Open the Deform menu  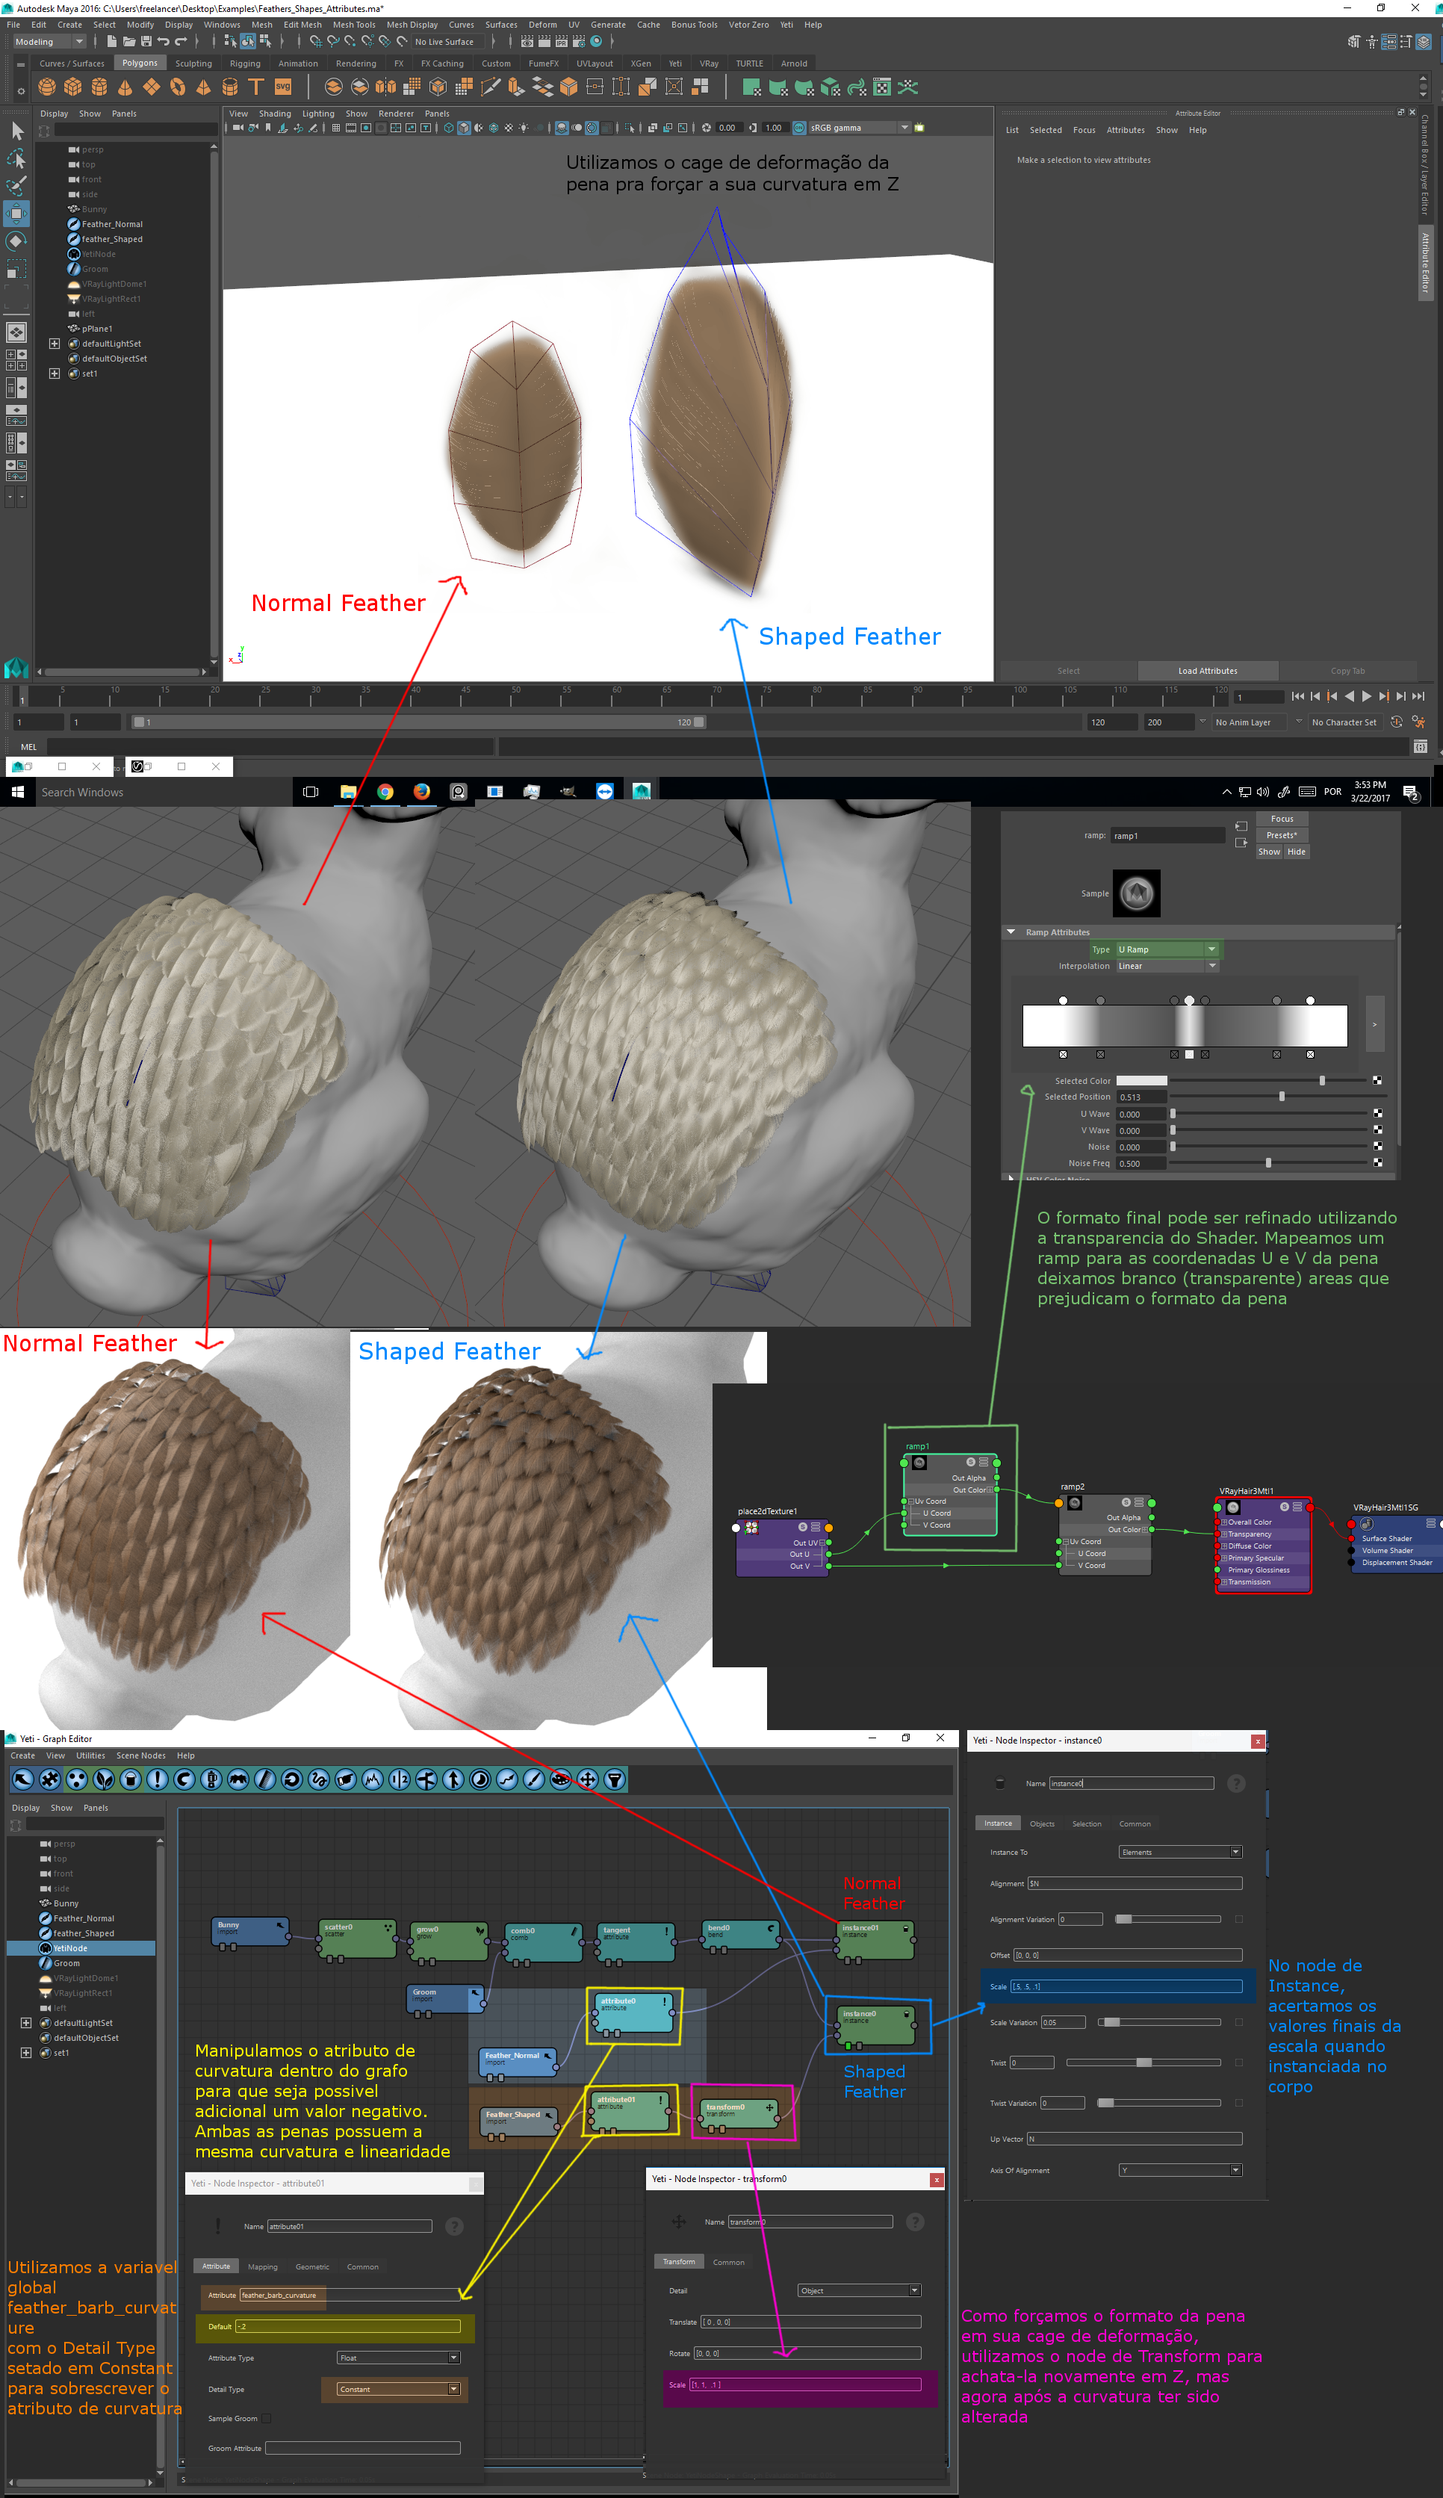[542, 25]
